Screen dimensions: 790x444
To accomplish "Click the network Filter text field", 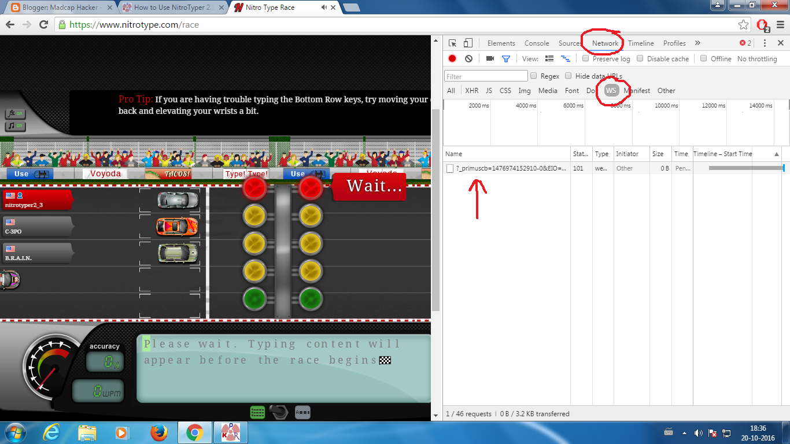I will [x=486, y=76].
